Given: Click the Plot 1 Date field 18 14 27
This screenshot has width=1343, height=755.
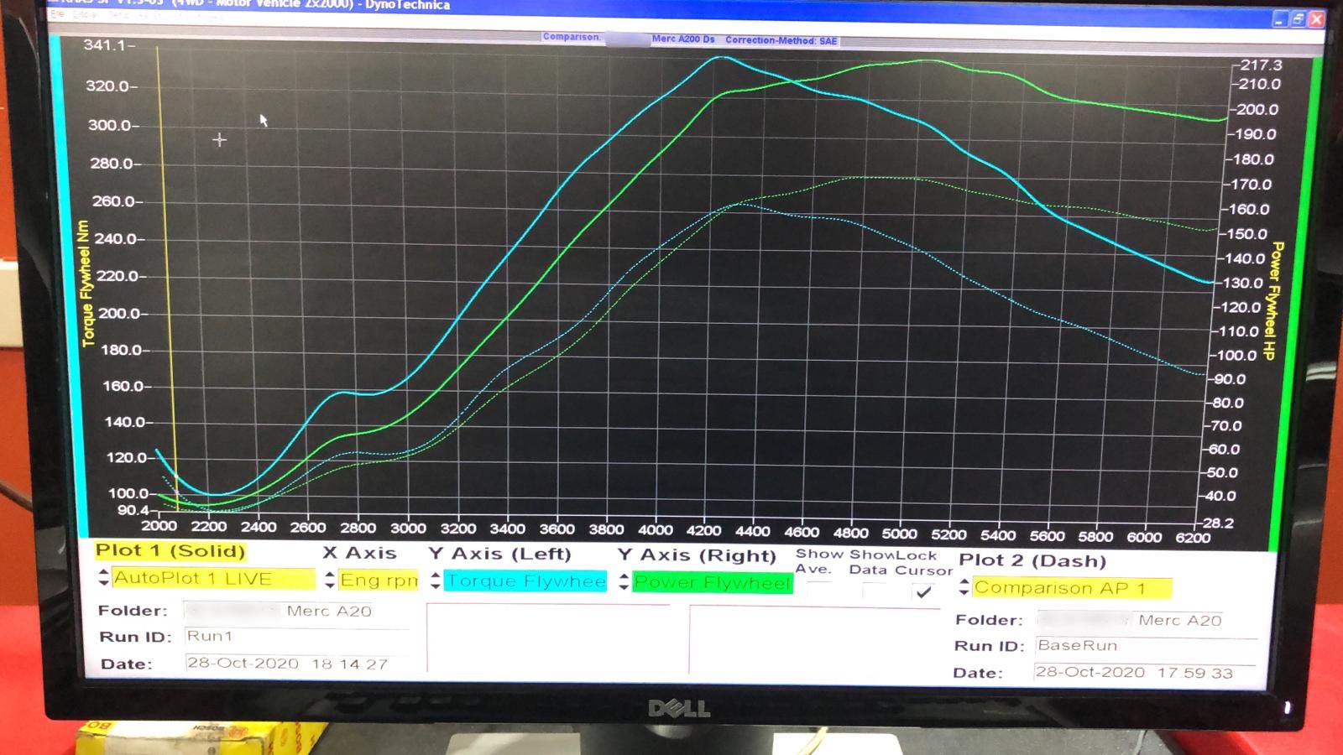Looking at the screenshot, I should click(x=295, y=663).
